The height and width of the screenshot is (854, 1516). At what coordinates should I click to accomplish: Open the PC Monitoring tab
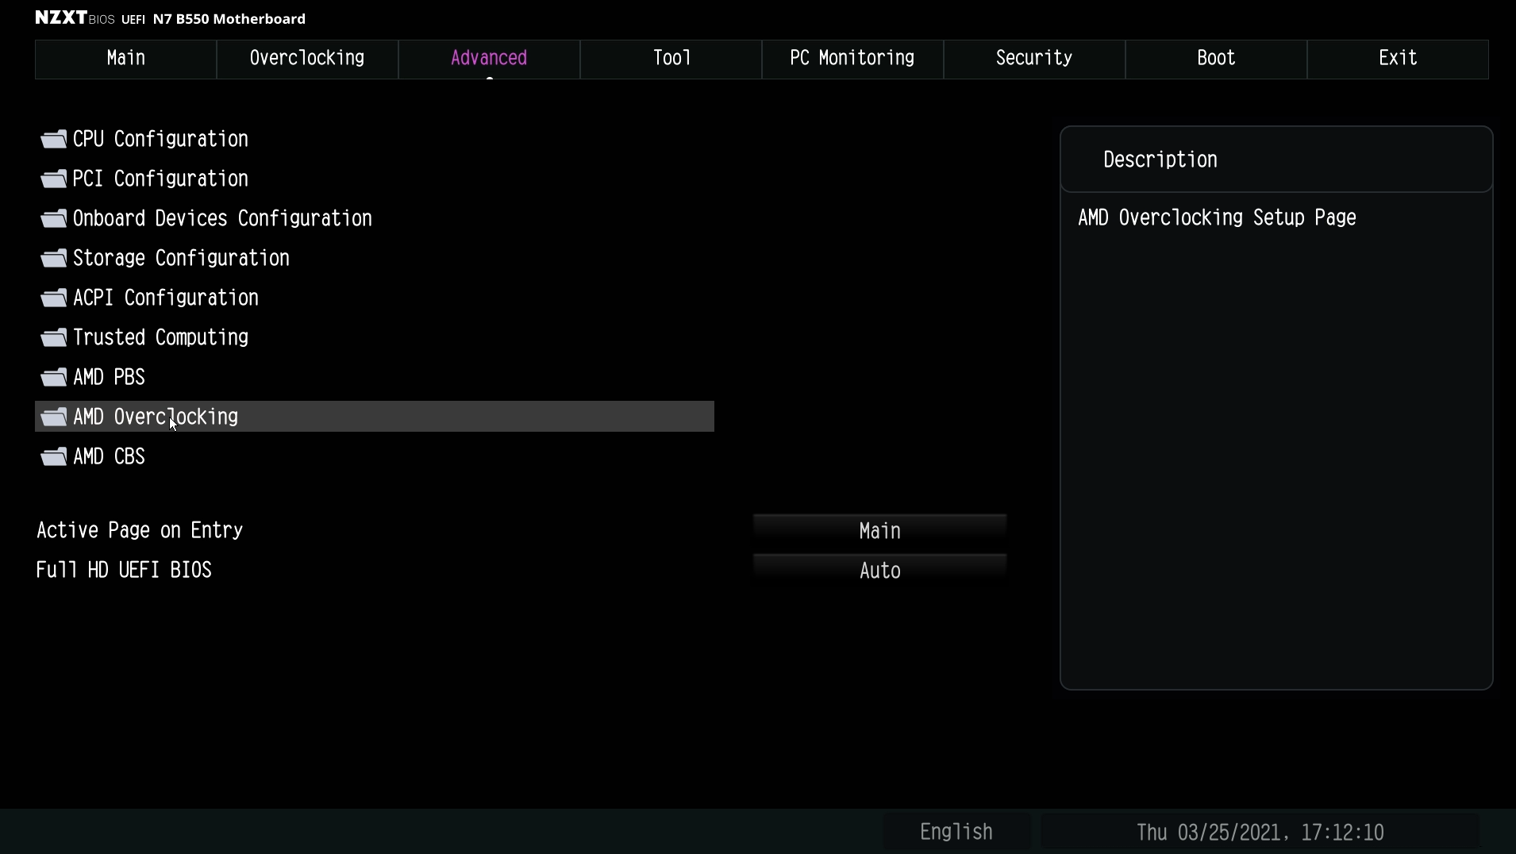click(852, 59)
